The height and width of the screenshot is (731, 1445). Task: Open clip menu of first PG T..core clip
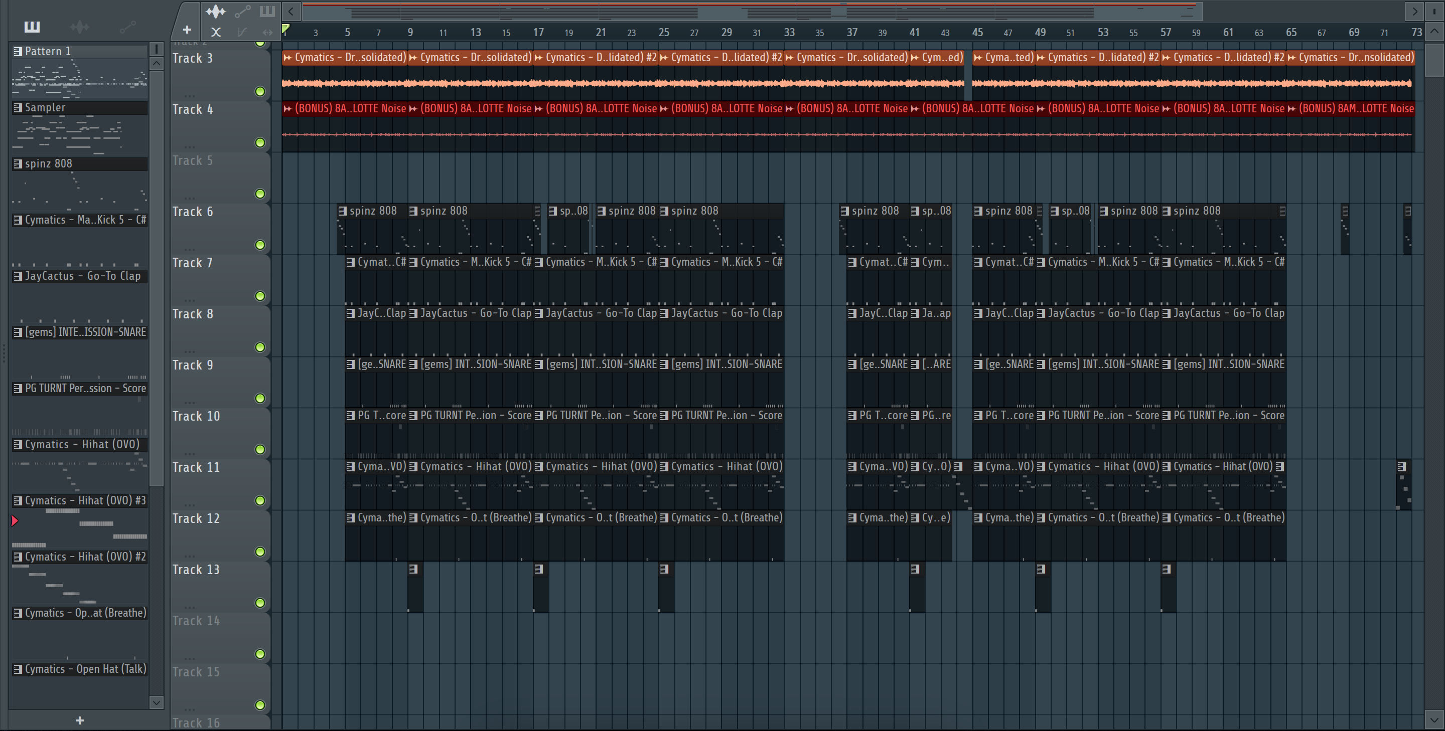click(x=351, y=416)
